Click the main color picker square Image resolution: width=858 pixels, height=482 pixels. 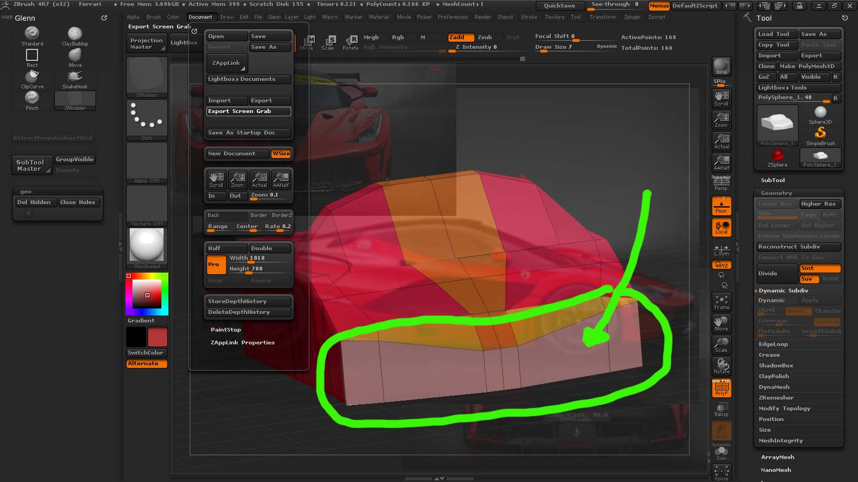coord(147,294)
